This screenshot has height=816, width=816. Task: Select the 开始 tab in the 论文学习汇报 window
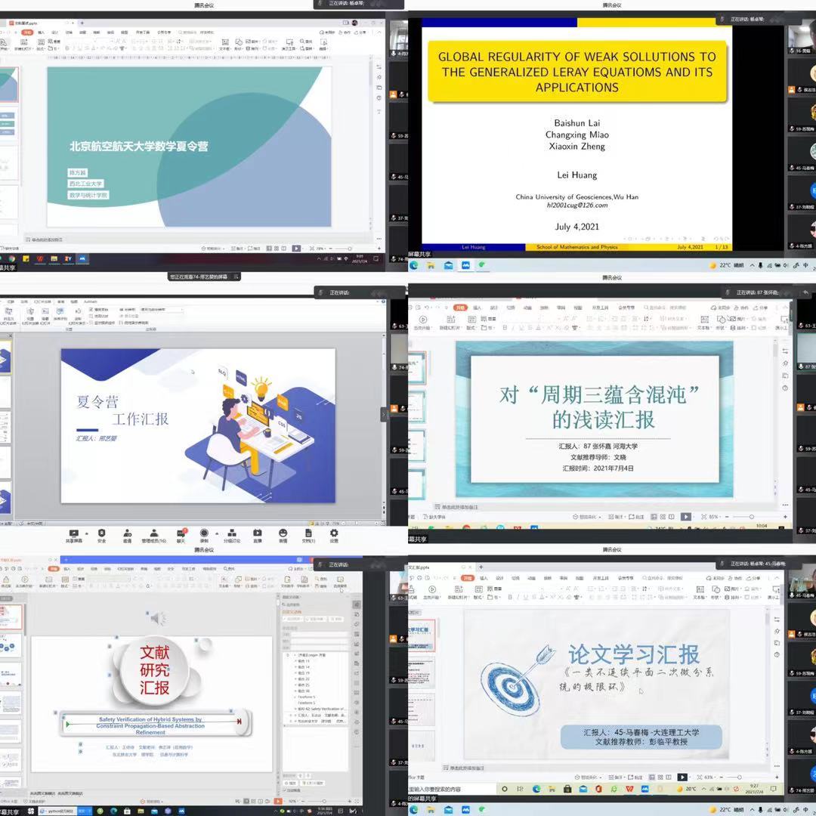468,579
